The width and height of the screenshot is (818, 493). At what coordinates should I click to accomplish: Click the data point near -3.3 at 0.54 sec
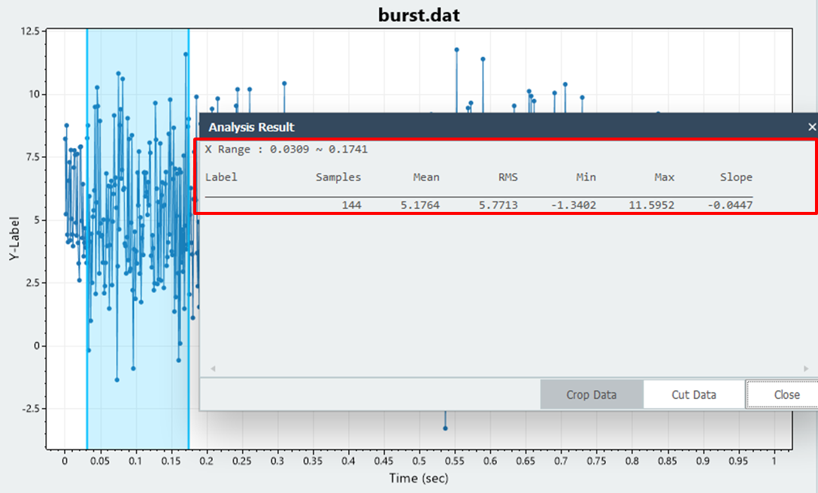(x=445, y=428)
